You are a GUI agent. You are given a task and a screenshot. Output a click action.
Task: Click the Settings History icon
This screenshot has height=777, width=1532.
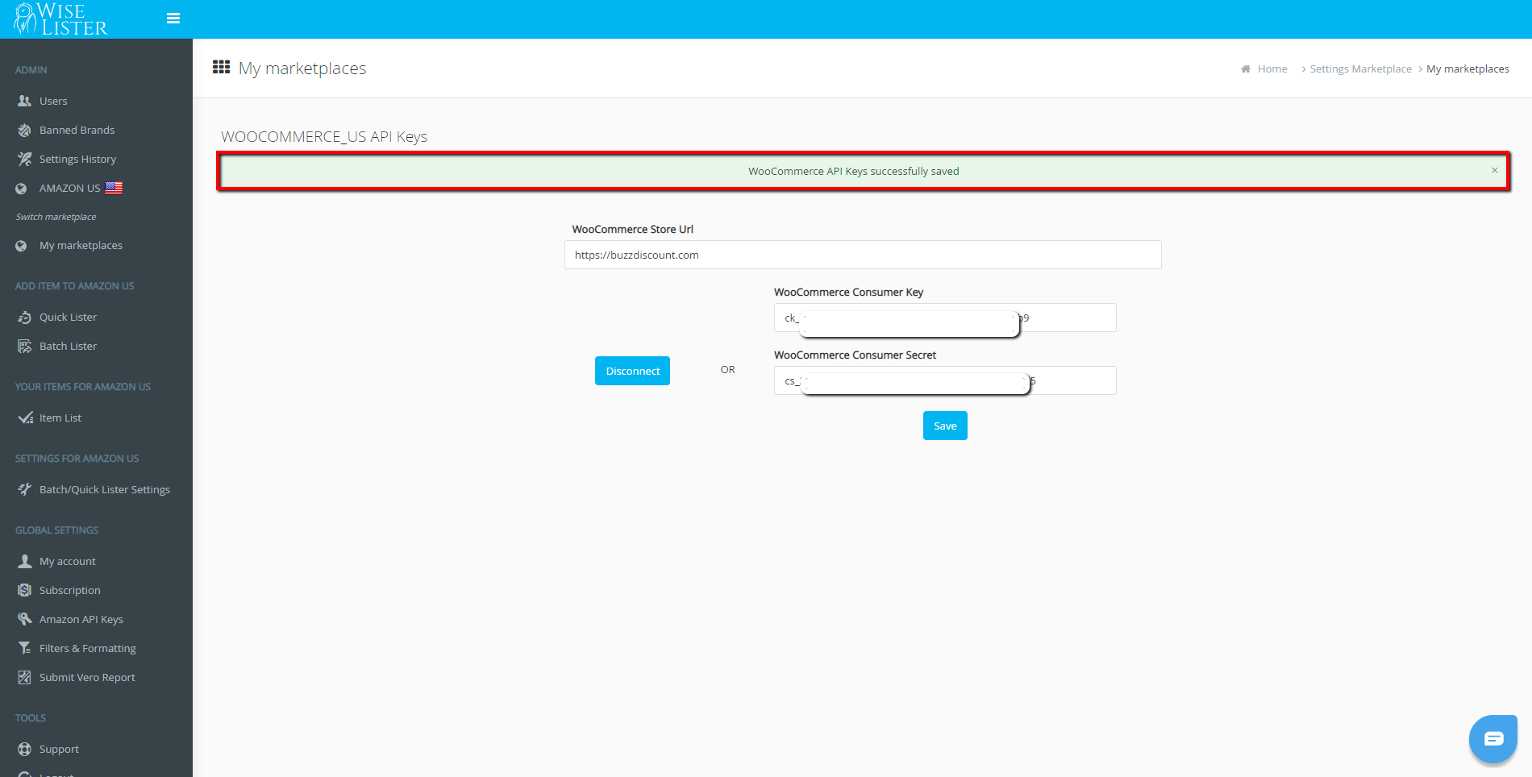tap(24, 159)
